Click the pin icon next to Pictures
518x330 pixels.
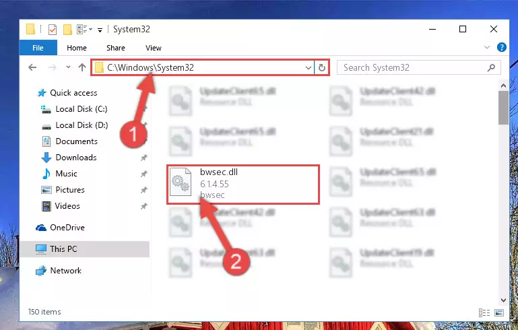(x=143, y=190)
